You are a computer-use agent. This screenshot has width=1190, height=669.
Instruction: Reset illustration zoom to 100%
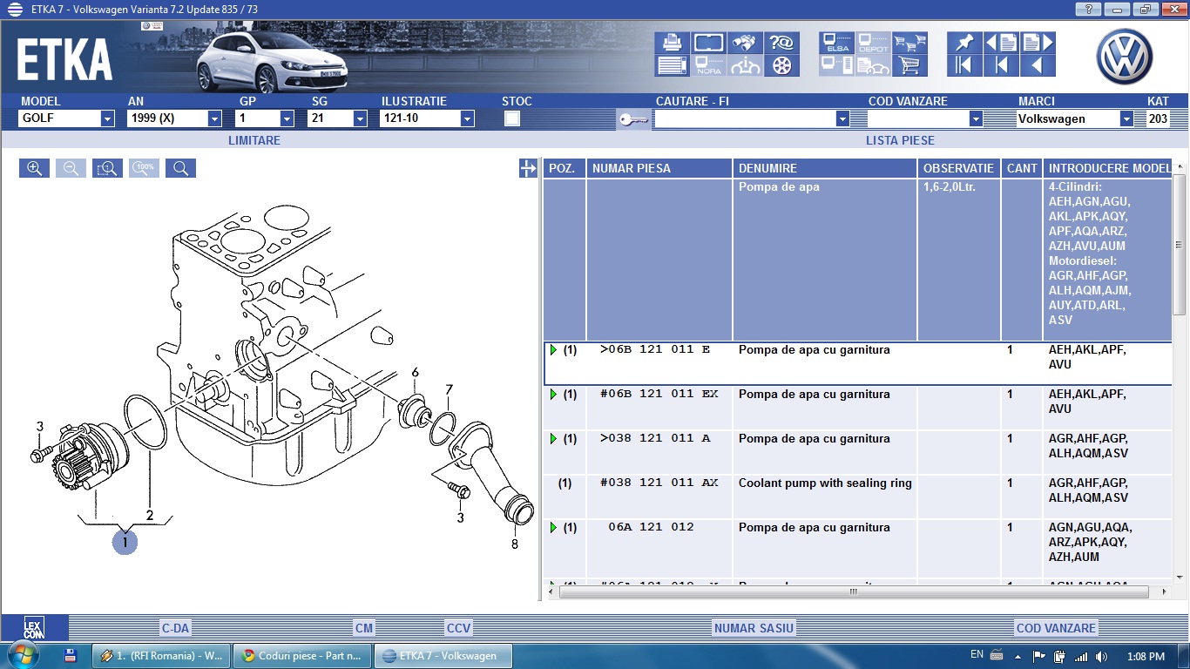(x=144, y=168)
